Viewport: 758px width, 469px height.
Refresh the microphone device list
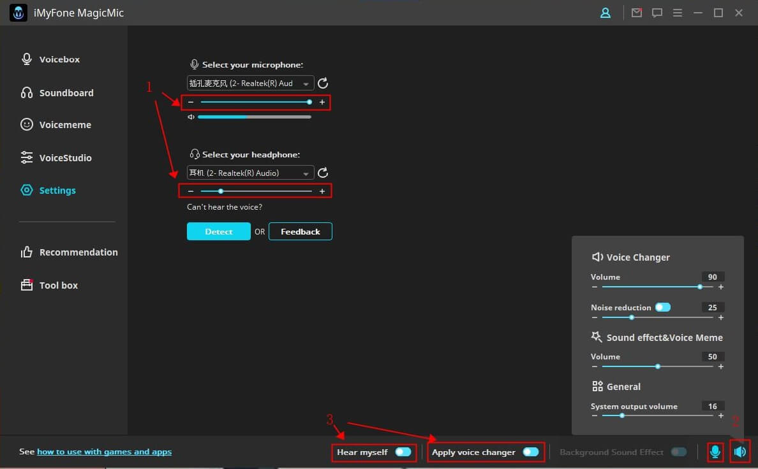point(323,83)
